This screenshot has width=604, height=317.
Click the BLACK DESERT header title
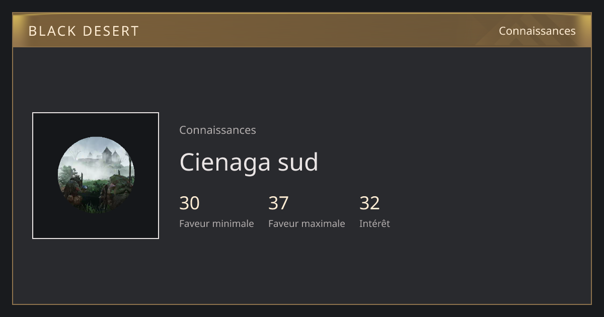coord(84,31)
